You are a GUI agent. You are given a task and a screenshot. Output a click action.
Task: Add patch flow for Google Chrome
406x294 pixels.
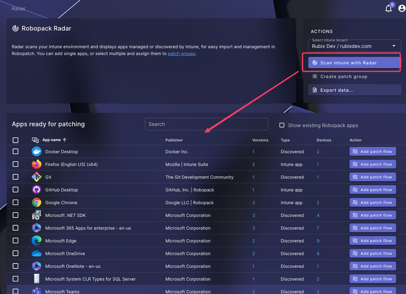pos(373,202)
